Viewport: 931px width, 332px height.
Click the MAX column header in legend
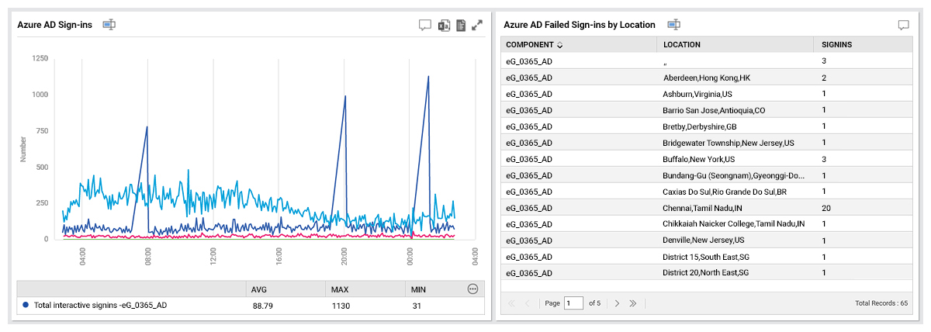(x=340, y=289)
